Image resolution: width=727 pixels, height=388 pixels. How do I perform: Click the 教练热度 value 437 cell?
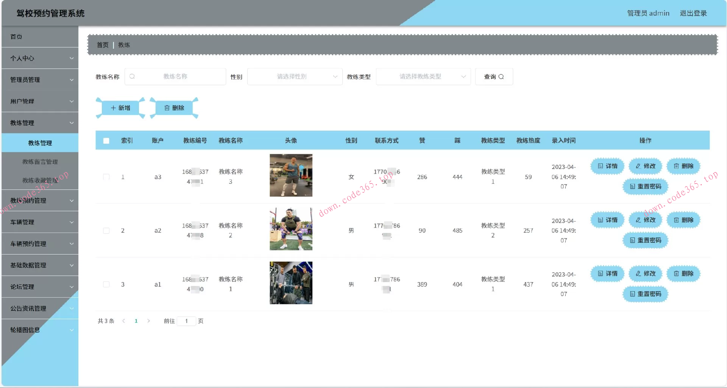coord(528,284)
